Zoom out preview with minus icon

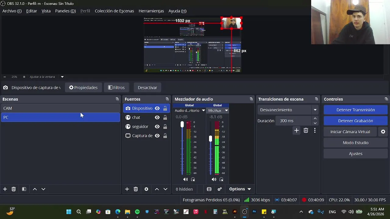click(5, 77)
